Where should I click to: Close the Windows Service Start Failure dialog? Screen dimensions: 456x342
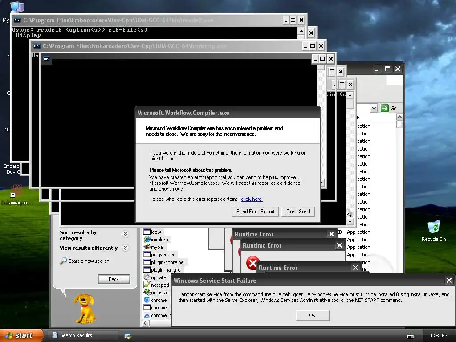coord(449,281)
